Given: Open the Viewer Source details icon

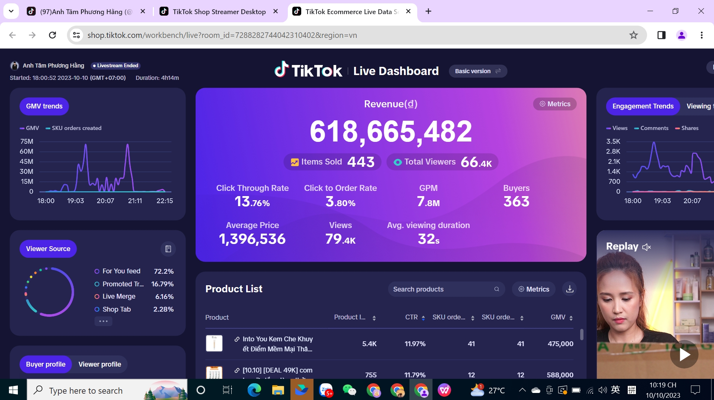Looking at the screenshot, I should click(168, 249).
